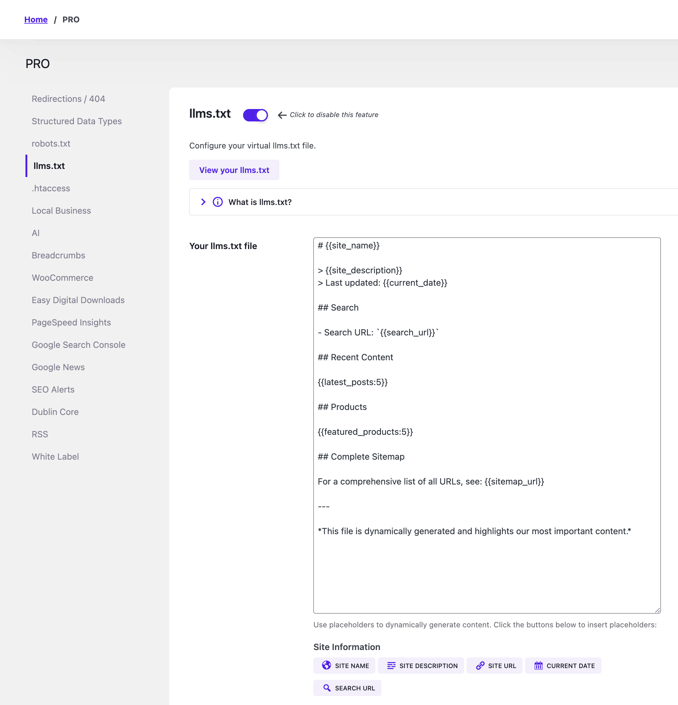Insert the Search URL placeholder with magnifier icon
678x705 pixels.
(347, 688)
